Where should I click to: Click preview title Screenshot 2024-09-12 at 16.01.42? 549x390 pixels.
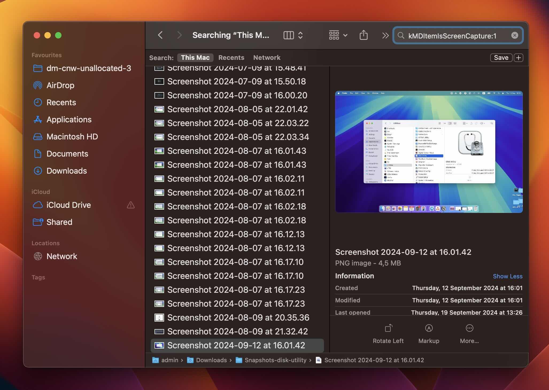click(403, 252)
